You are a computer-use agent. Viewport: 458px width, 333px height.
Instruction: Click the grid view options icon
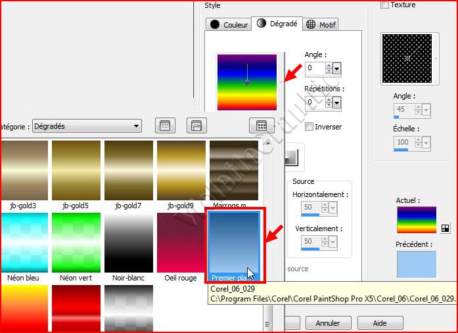[x=261, y=125]
